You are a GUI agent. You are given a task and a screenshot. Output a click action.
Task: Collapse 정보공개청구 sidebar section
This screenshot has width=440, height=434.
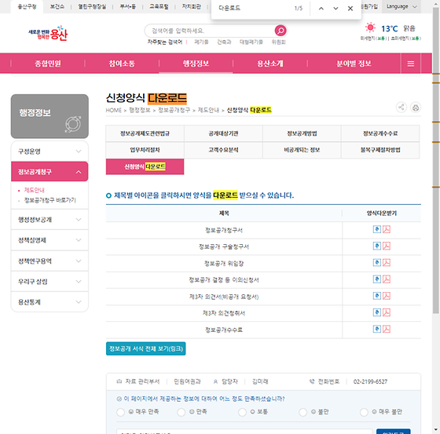(x=49, y=172)
